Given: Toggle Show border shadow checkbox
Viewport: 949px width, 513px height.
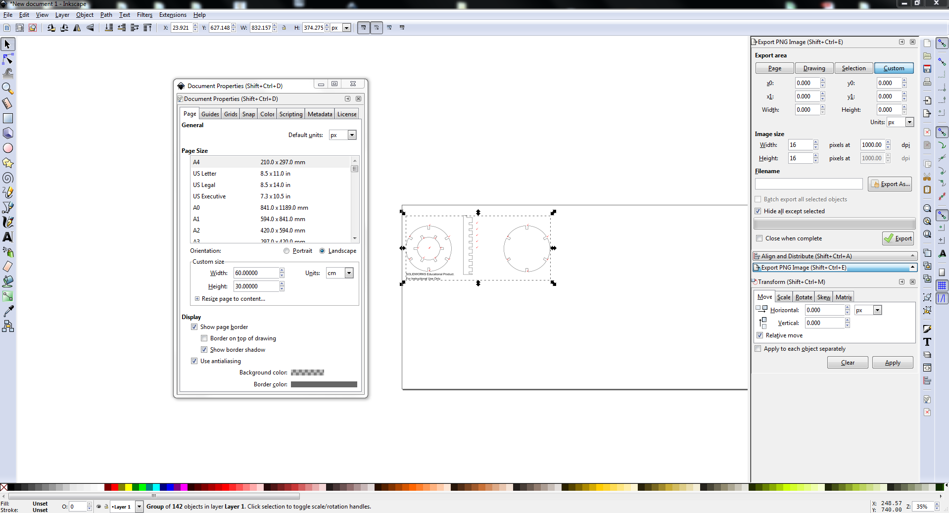Looking at the screenshot, I should pos(204,350).
